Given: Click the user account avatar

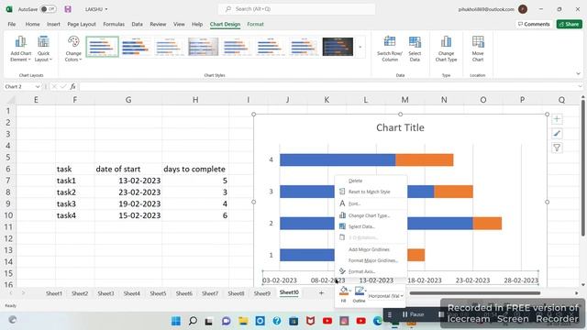Looking at the screenshot, I should (x=523, y=9).
